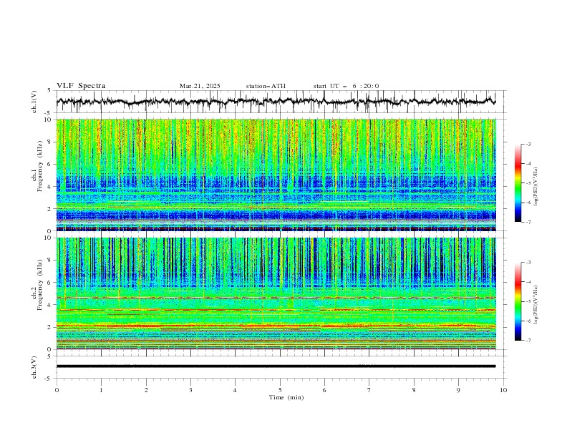Image resolution: width=567 pixels, height=438 pixels.
Task: Click the ch.1 spectrogram color bar
Action: (518, 183)
